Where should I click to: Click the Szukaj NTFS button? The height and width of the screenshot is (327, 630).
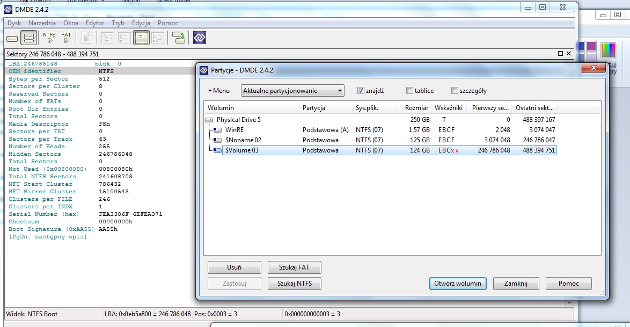[295, 284]
